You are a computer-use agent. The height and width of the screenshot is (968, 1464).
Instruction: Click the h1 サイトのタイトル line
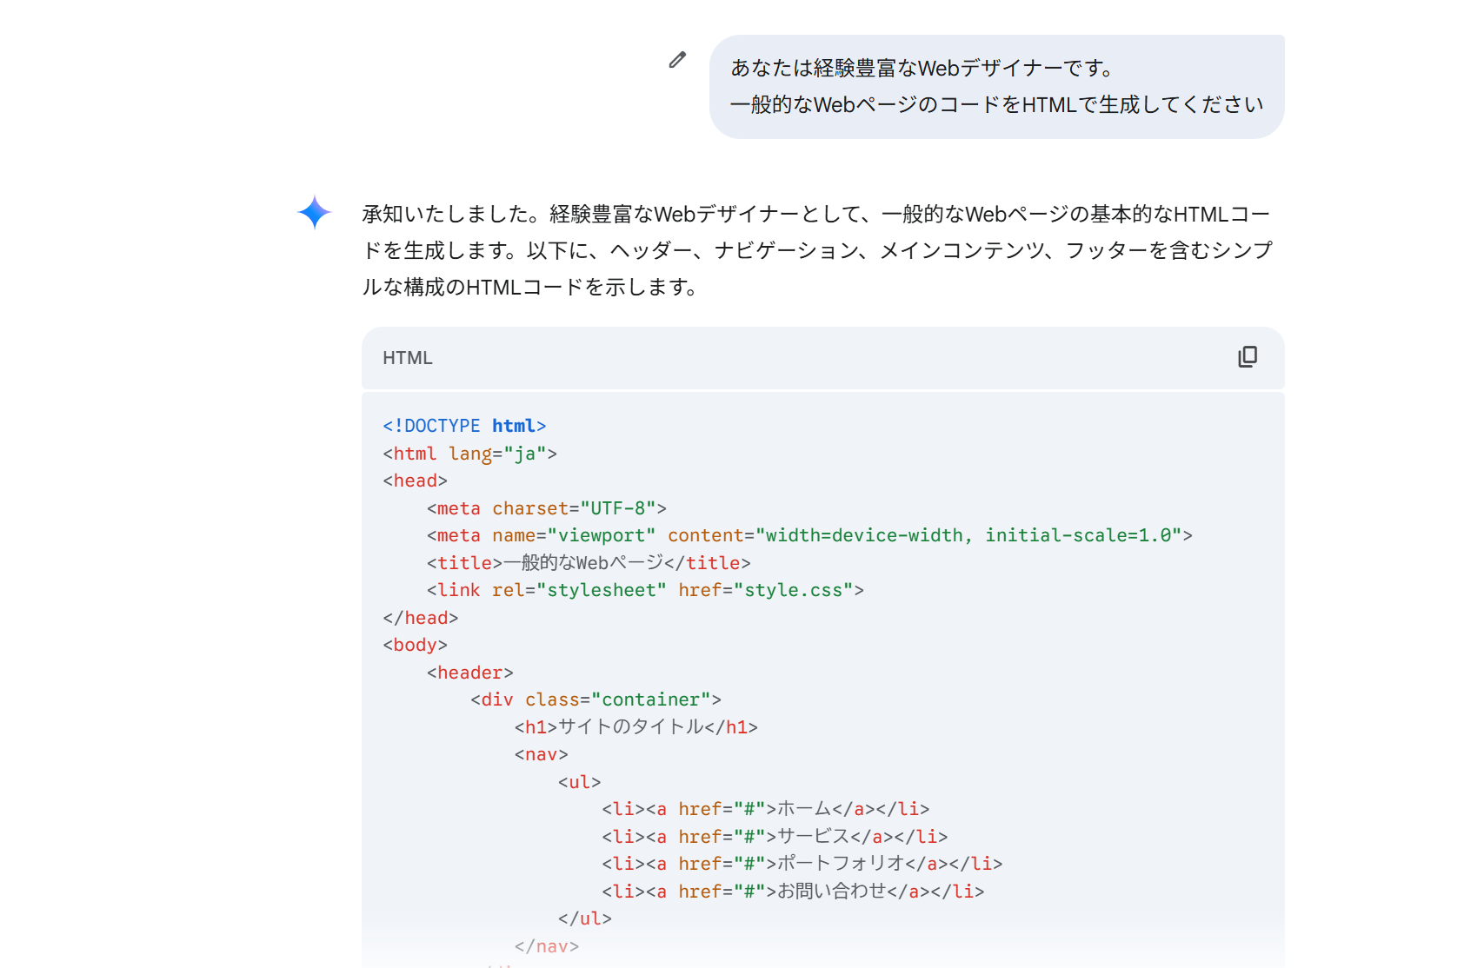(636, 727)
